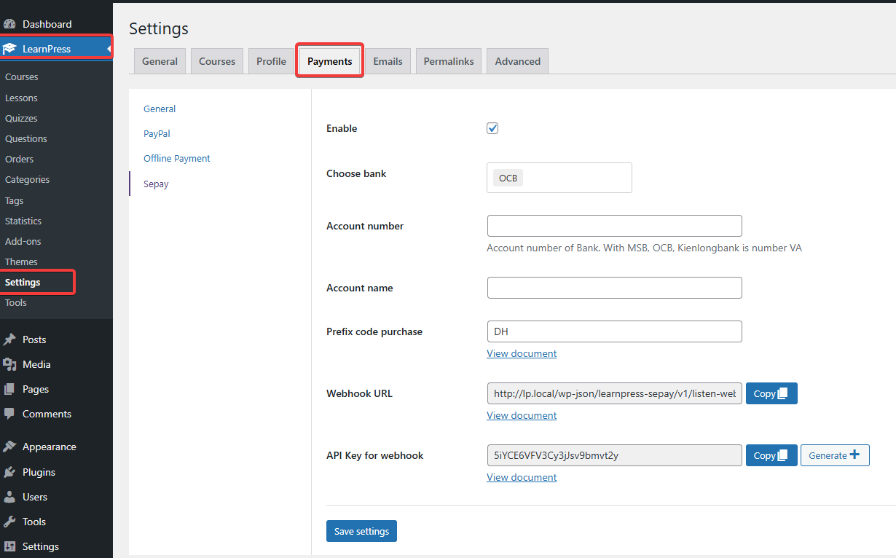The image size is (896, 558).
Task: Click the Posts label in the admin menu
Action: point(34,339)
